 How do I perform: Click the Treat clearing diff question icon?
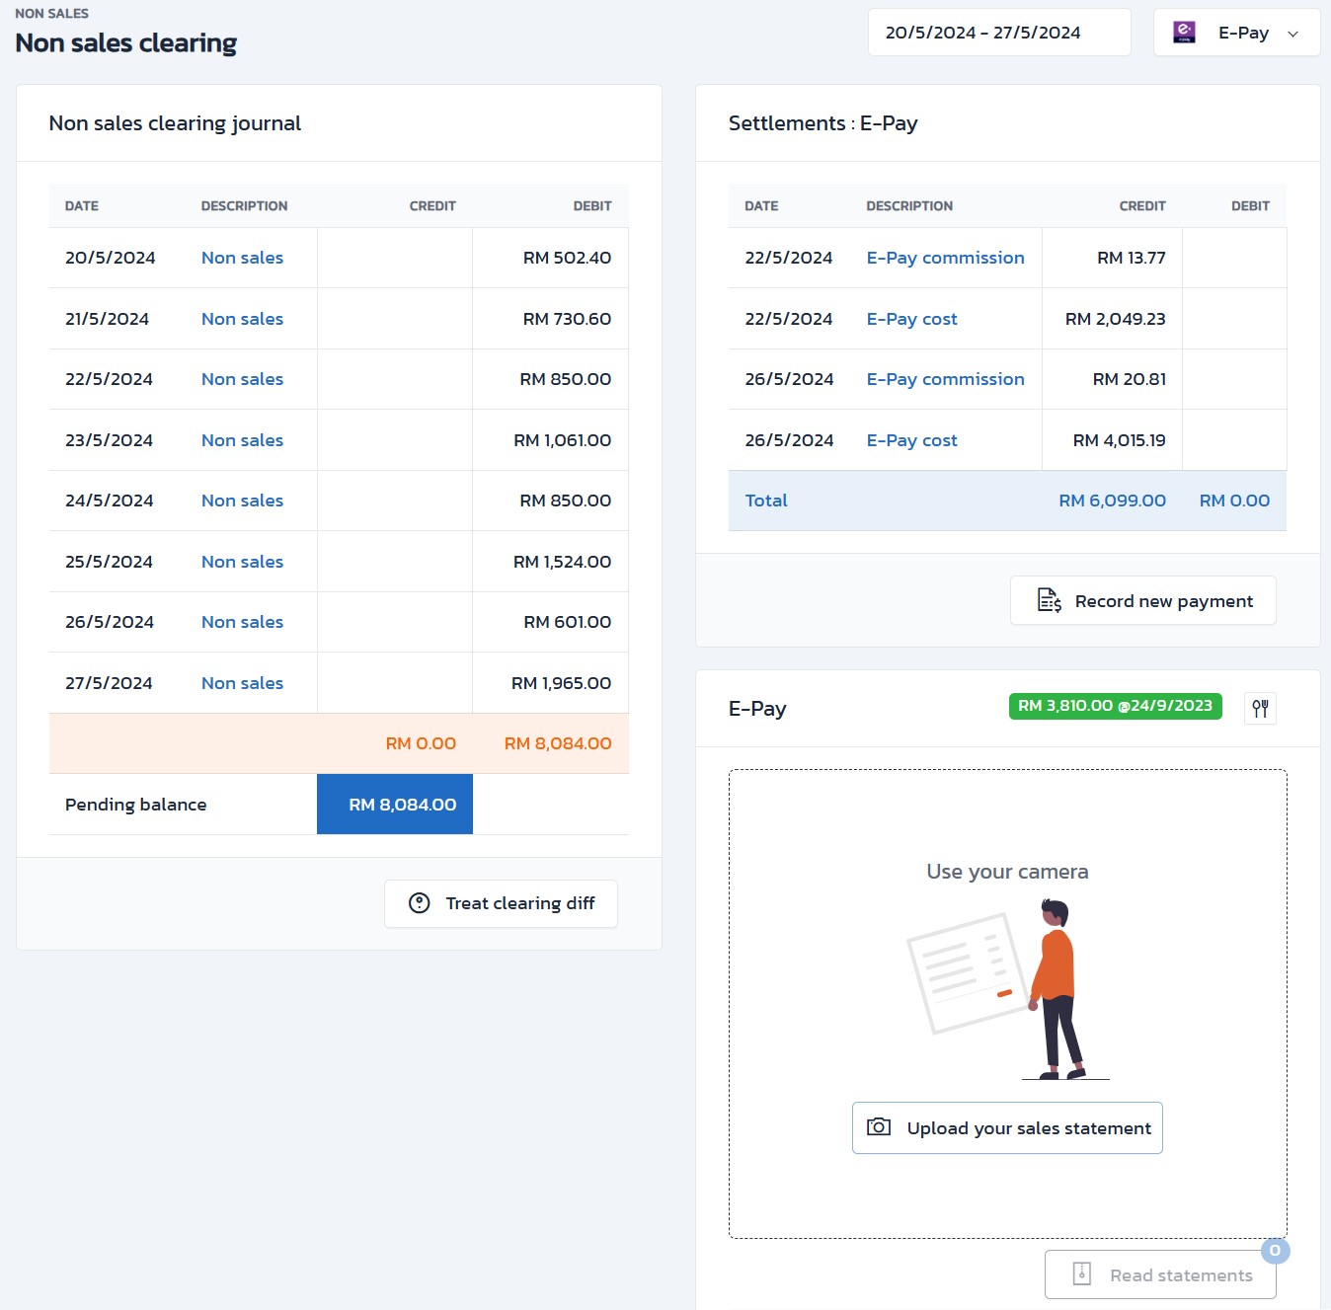pos(420,903)
